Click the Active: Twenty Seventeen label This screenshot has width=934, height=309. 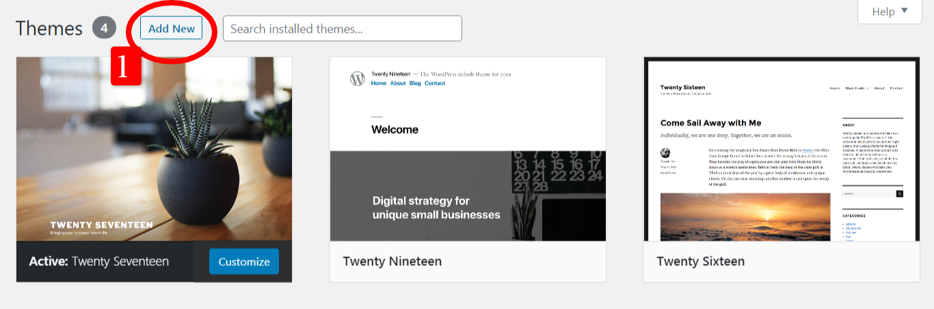click(99, 262)
